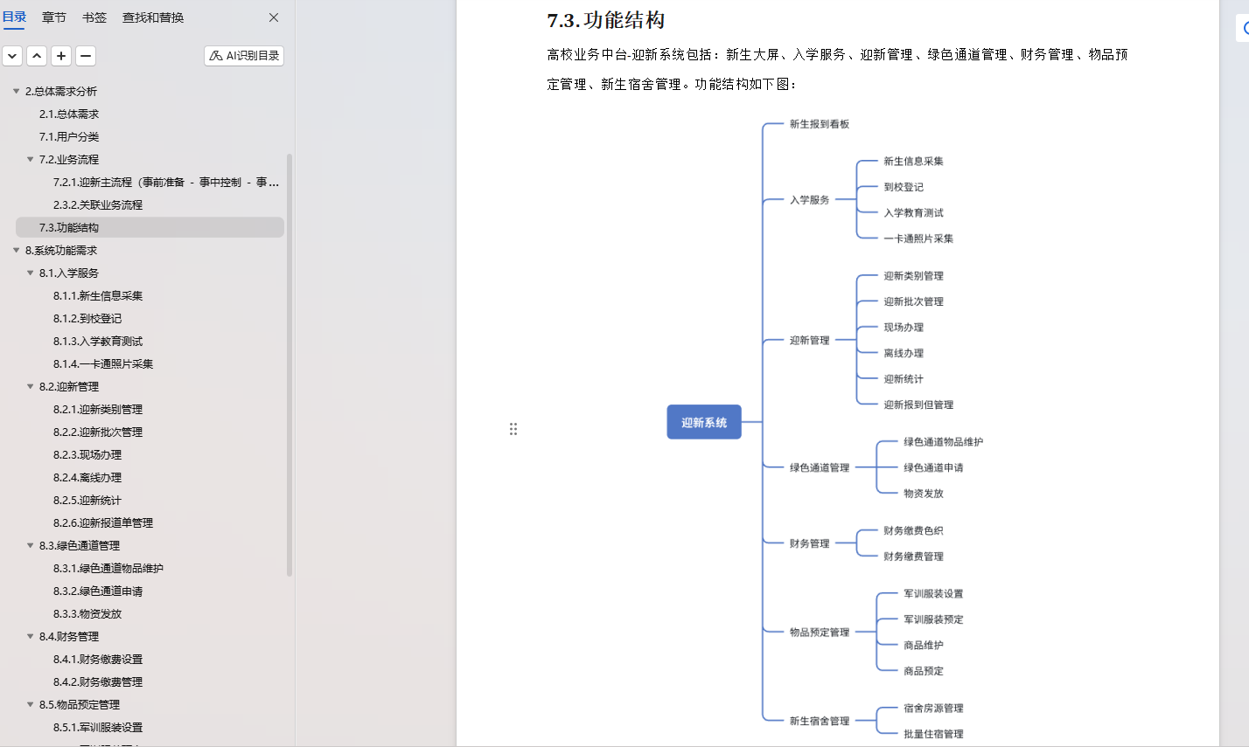1249x747 pixels.
Task: Collapse the 7.2.业务流程 tree branch
Action: point(29,159)
